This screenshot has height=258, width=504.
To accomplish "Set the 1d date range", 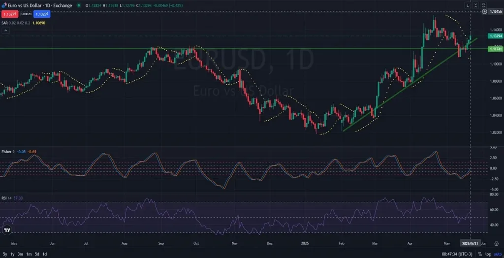I will [x=45, y=254].
